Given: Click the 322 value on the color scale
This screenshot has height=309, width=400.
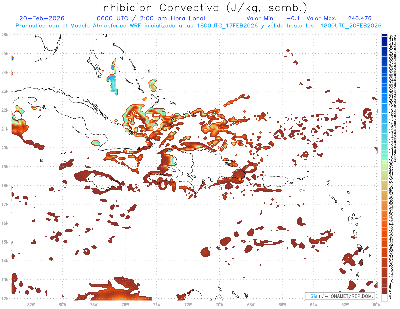Looking at the screenshot, I should 392,36.
